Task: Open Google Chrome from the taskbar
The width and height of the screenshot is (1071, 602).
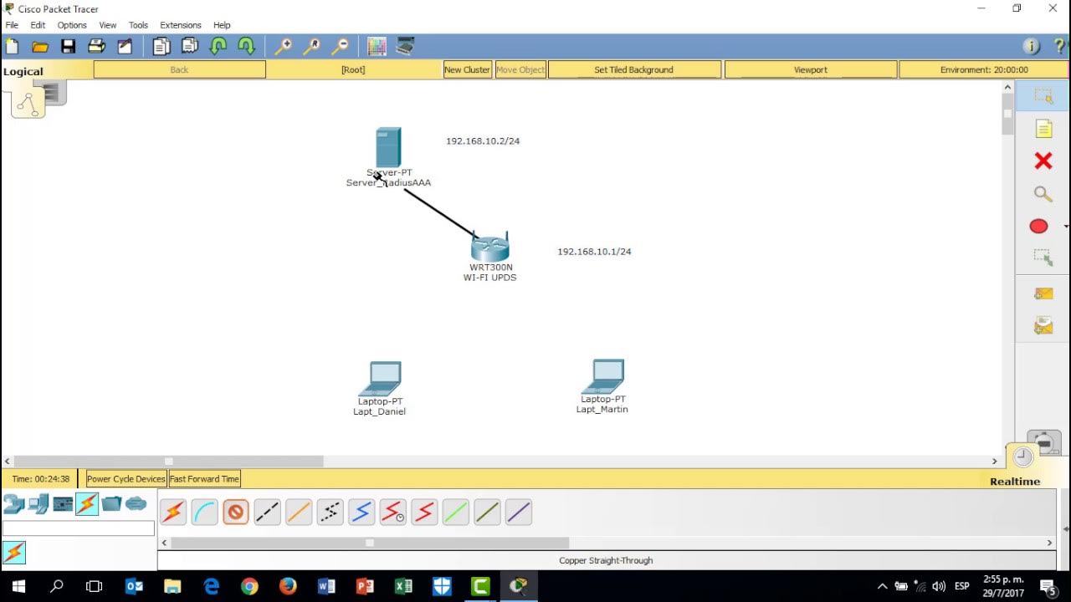Action: coord(249,587)
